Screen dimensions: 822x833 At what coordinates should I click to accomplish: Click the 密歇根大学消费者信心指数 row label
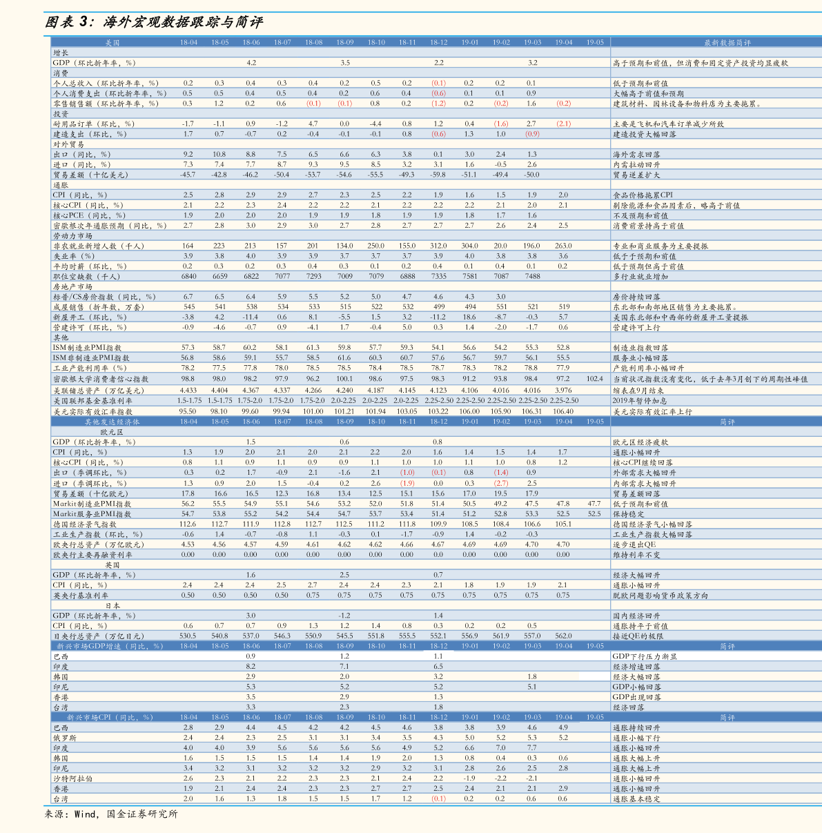pyautogui.click(x=101, y=379)
